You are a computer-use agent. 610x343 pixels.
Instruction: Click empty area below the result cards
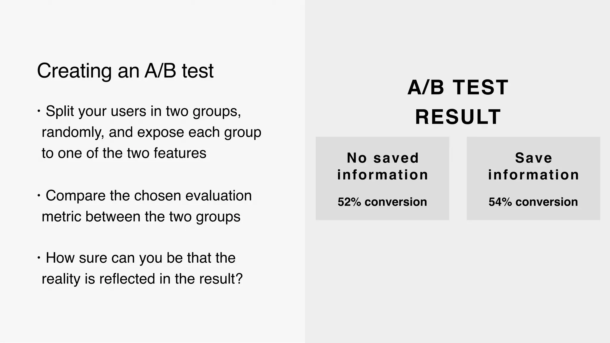[x=457, y=280]
